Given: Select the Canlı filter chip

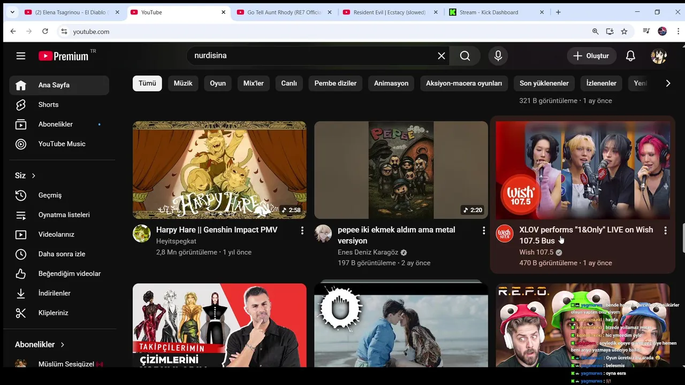Looking at the screenshot, I should pyautogui.click(x=289, y=83).
